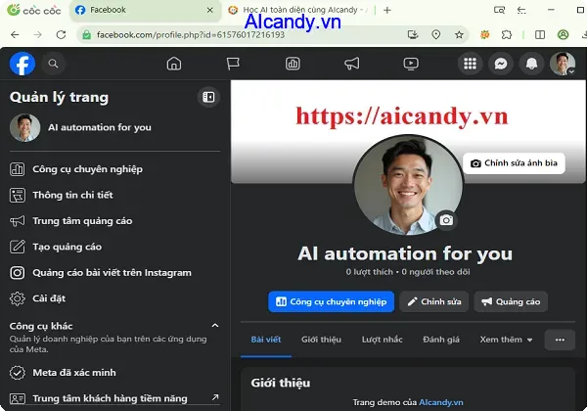The width and height of the screenshot is (587, 411).
Task: Click the Alcandy.vn link in Giới thiệu
Action: point(441,402)
